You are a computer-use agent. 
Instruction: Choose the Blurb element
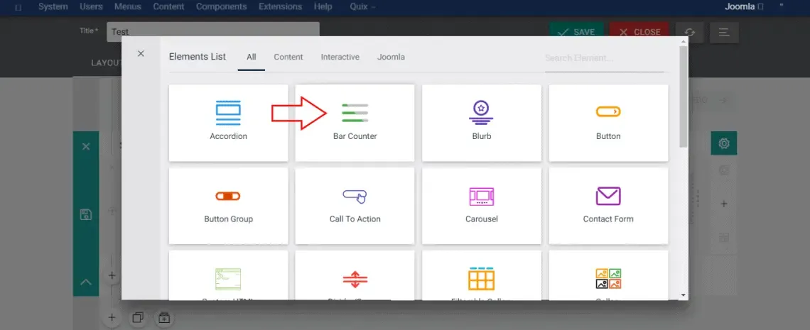(482, 123)
